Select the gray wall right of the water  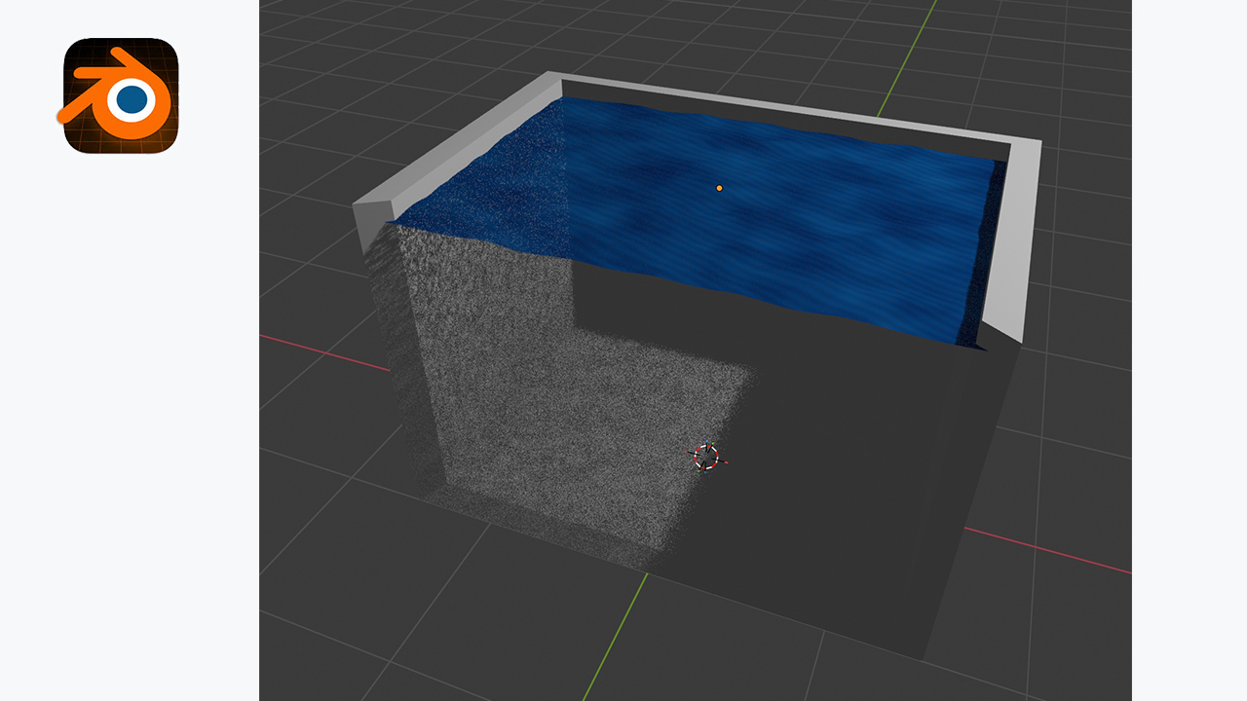[1015, 243]
